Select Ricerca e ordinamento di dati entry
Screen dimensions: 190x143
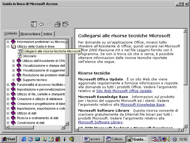click(x=38, y=118)
